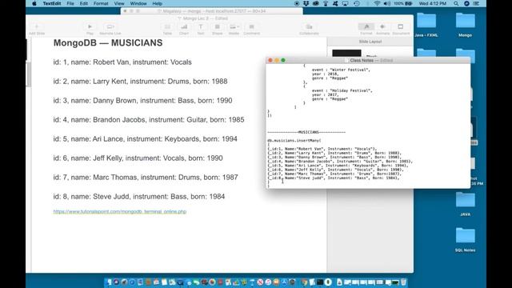512x288 pixels.
Task: Open the Media dropdown in the Keynote toolbar
Action: tap(234, 29)
